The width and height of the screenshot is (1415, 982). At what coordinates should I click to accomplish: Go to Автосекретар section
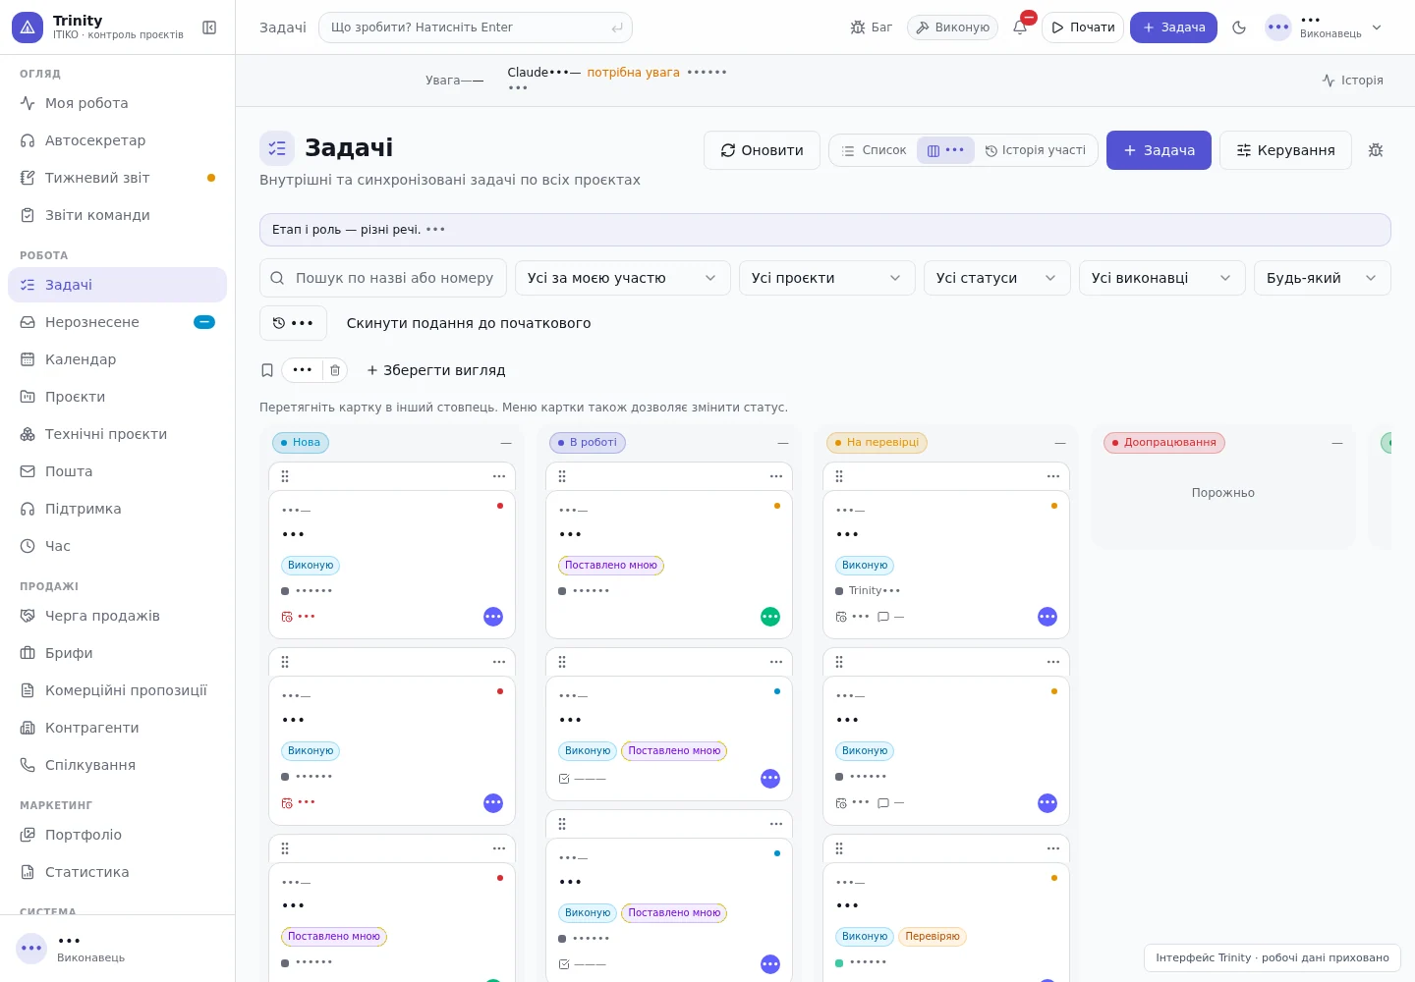[118, 140]
